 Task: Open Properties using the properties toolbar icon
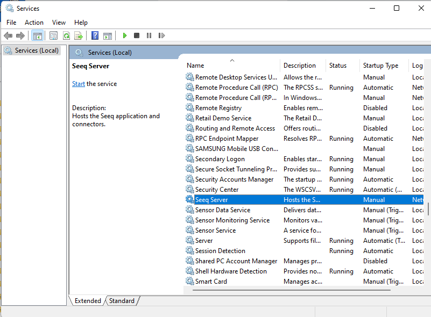[53, 35]
